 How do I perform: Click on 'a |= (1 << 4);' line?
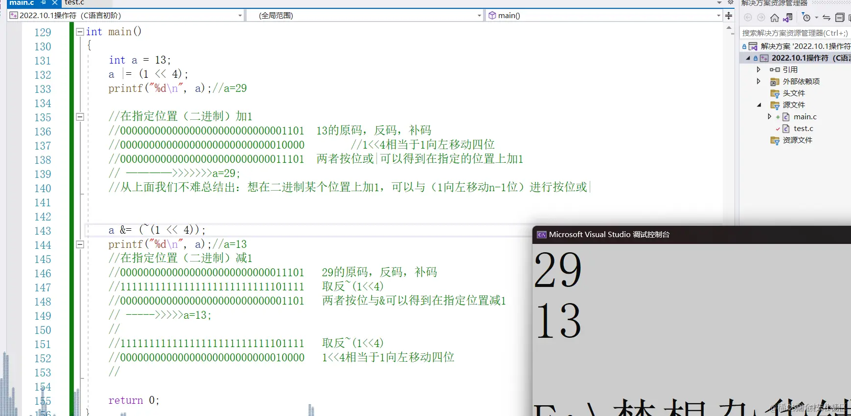pos(148,74)
